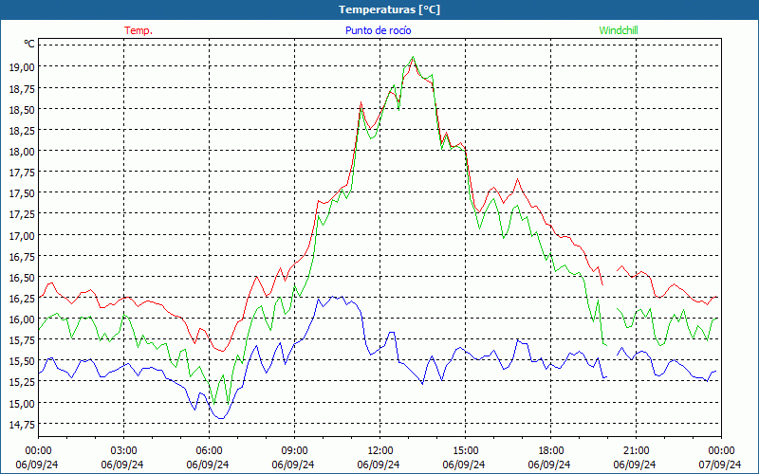This screenshot has width=759, height=474.
Task: Click the '00:00' time label above 07/09/24
Action: pos(721,451)
